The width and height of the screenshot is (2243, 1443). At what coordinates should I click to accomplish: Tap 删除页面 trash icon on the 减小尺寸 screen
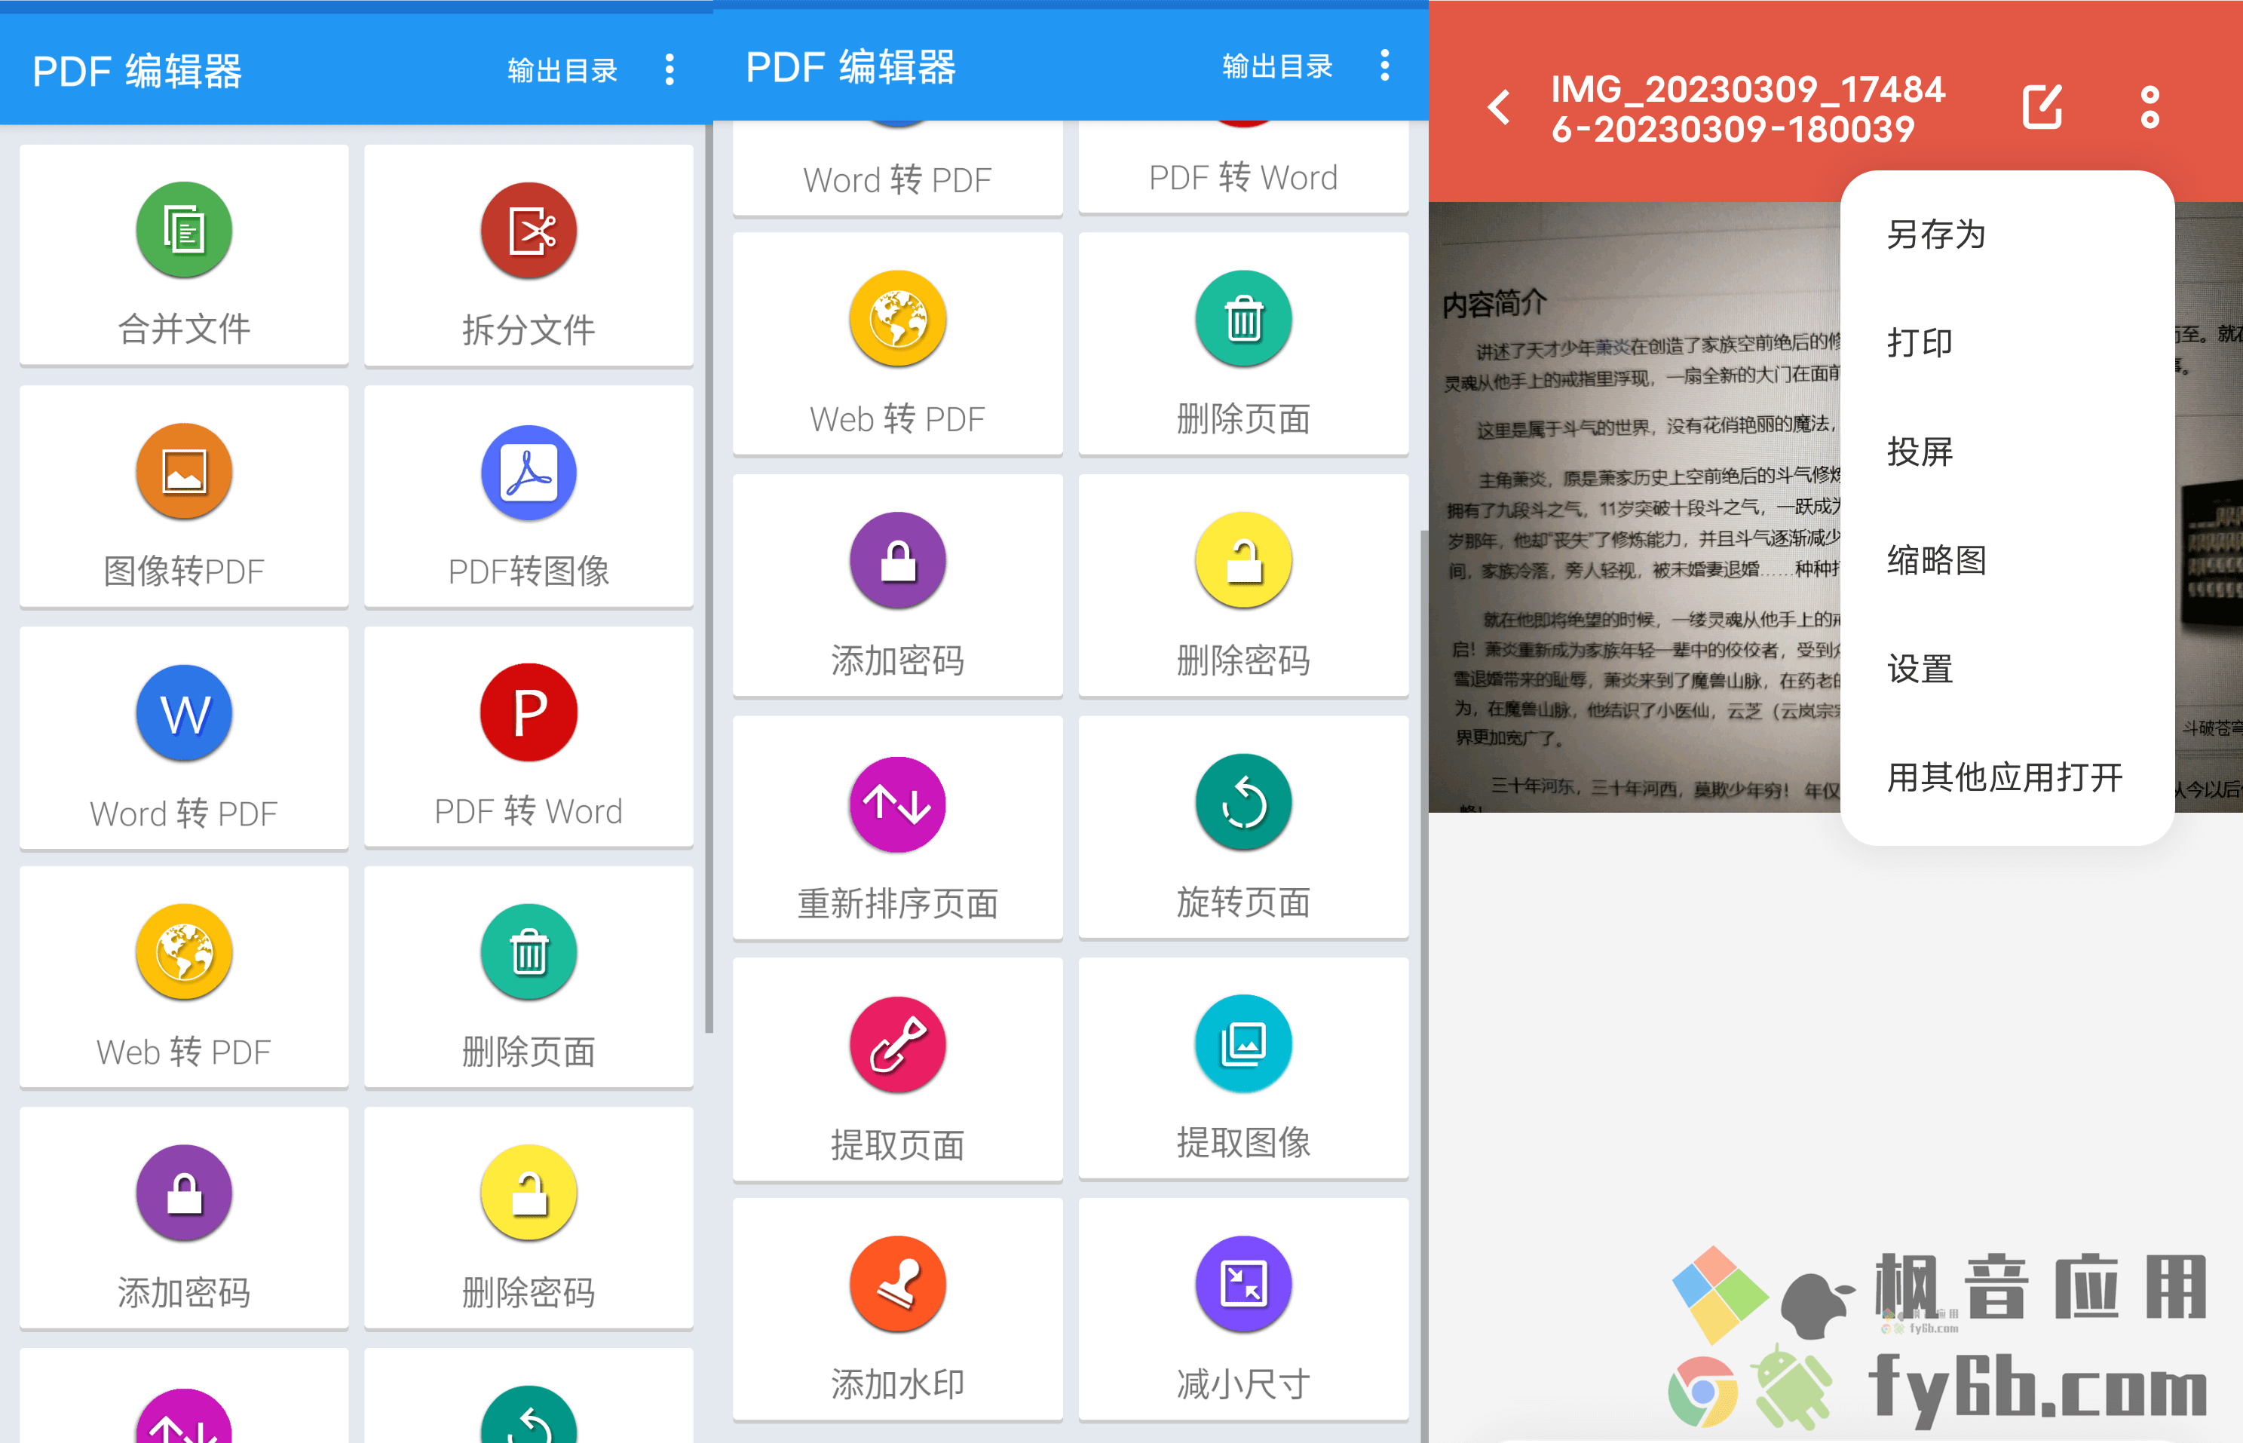point(1243,320)
